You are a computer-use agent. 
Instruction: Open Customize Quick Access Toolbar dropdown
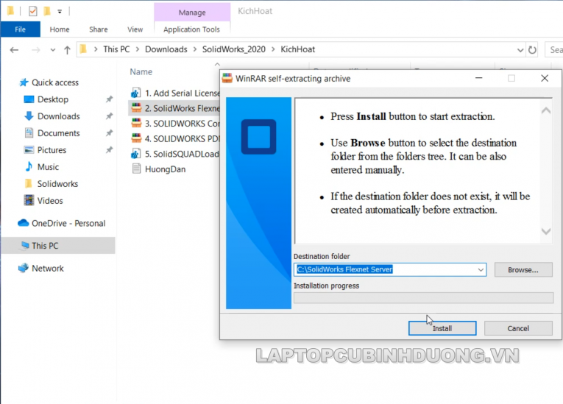pos(60,12)
